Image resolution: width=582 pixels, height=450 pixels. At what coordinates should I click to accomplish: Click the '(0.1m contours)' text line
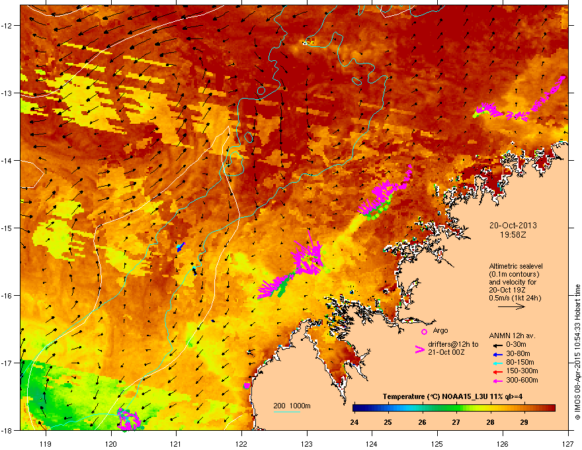pyautogui.click(x=514, y=275)
